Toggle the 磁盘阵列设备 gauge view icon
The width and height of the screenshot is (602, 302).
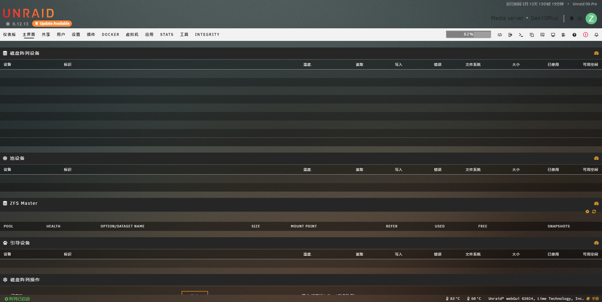click(596, 53)
